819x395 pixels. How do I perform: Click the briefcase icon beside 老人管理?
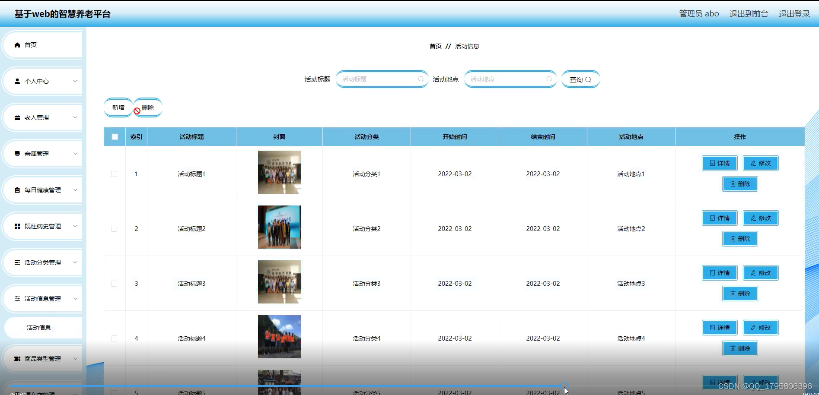point(17,117)
